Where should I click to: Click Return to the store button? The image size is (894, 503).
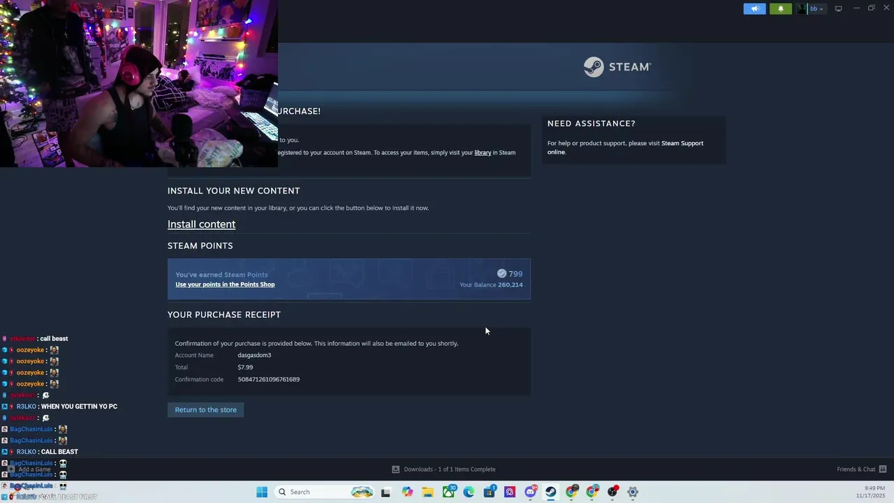pyautogui.click(x=205, y=410)
